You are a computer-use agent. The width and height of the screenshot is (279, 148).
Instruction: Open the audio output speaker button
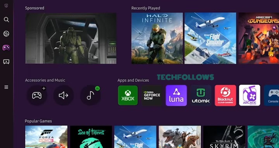[x=64, y=95]
